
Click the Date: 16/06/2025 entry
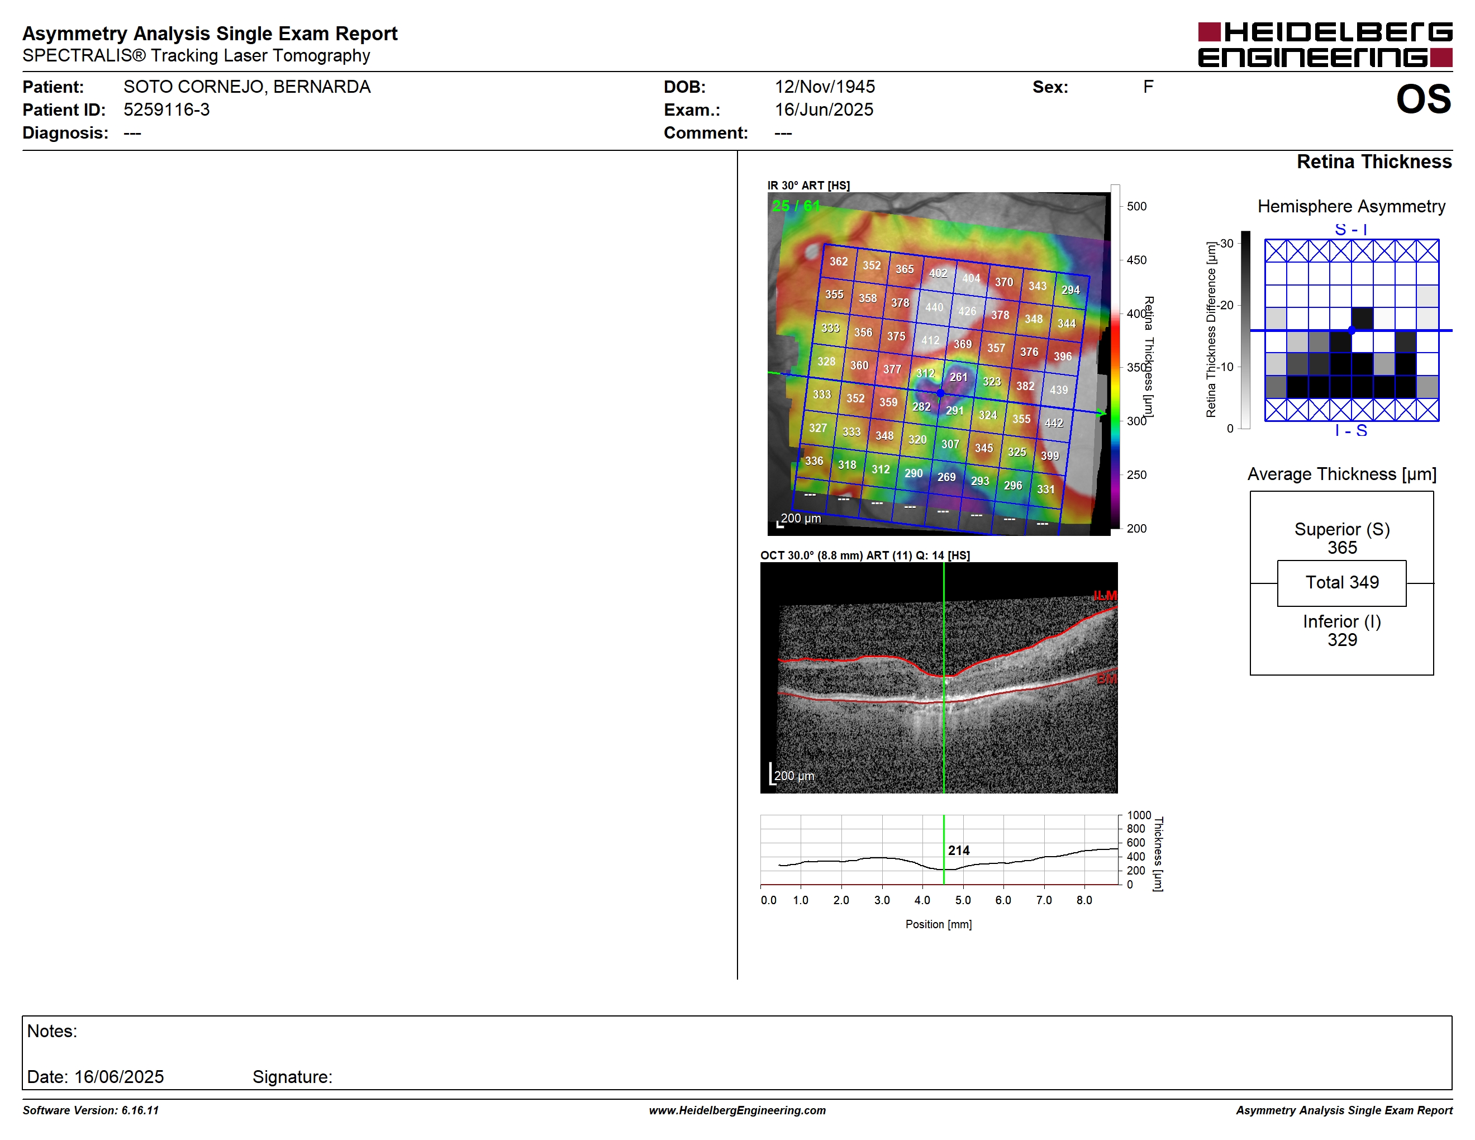pos(95,1077)
